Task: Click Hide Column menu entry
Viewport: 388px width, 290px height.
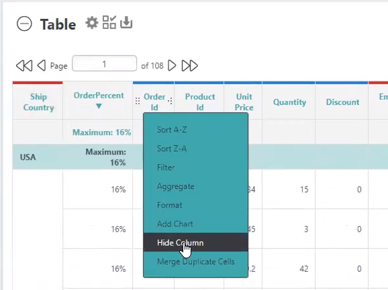Action: point(196,242)
